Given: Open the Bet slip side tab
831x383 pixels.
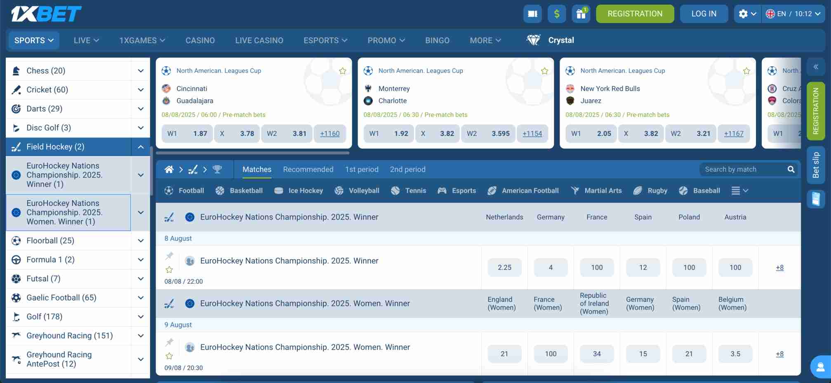Looking at the screenshot, I should pyautogui.click(x=816, y=165).
